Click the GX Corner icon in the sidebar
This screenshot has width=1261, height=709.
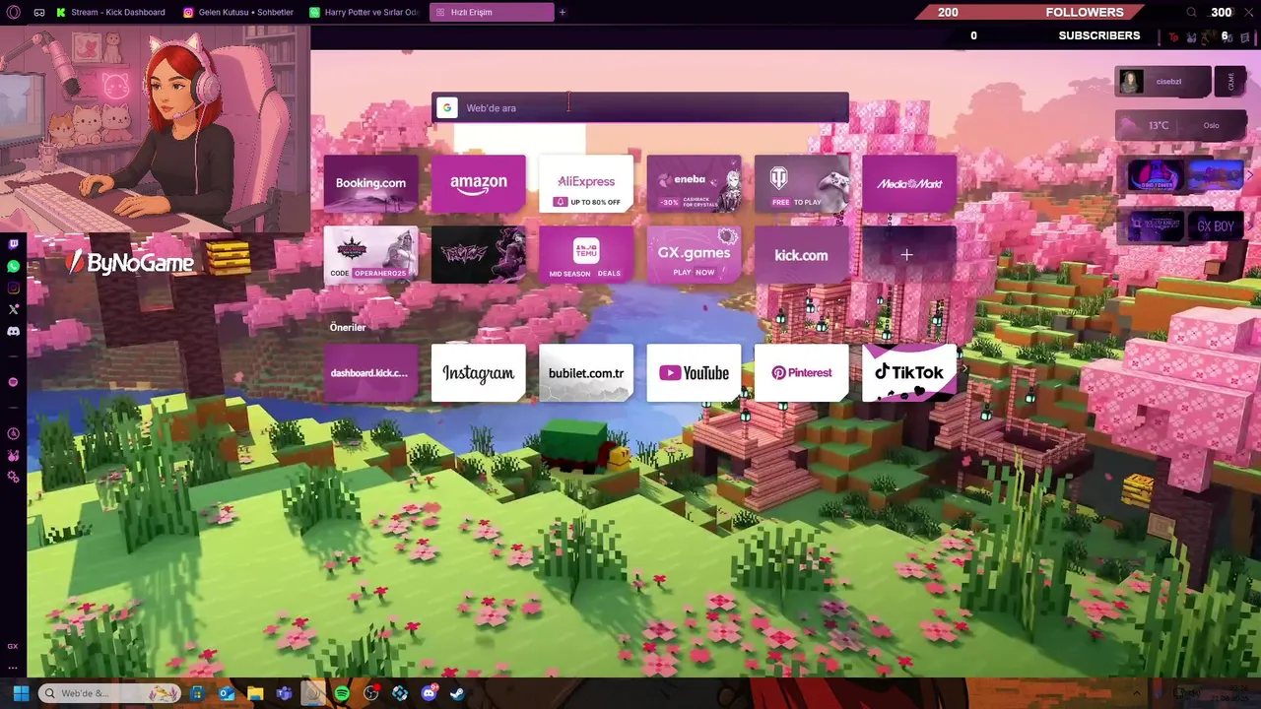pos(13,646)
